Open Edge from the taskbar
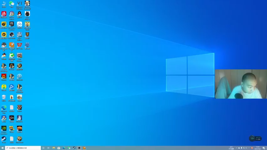Screen dimensions: 267x150 [x=64, y=148]
